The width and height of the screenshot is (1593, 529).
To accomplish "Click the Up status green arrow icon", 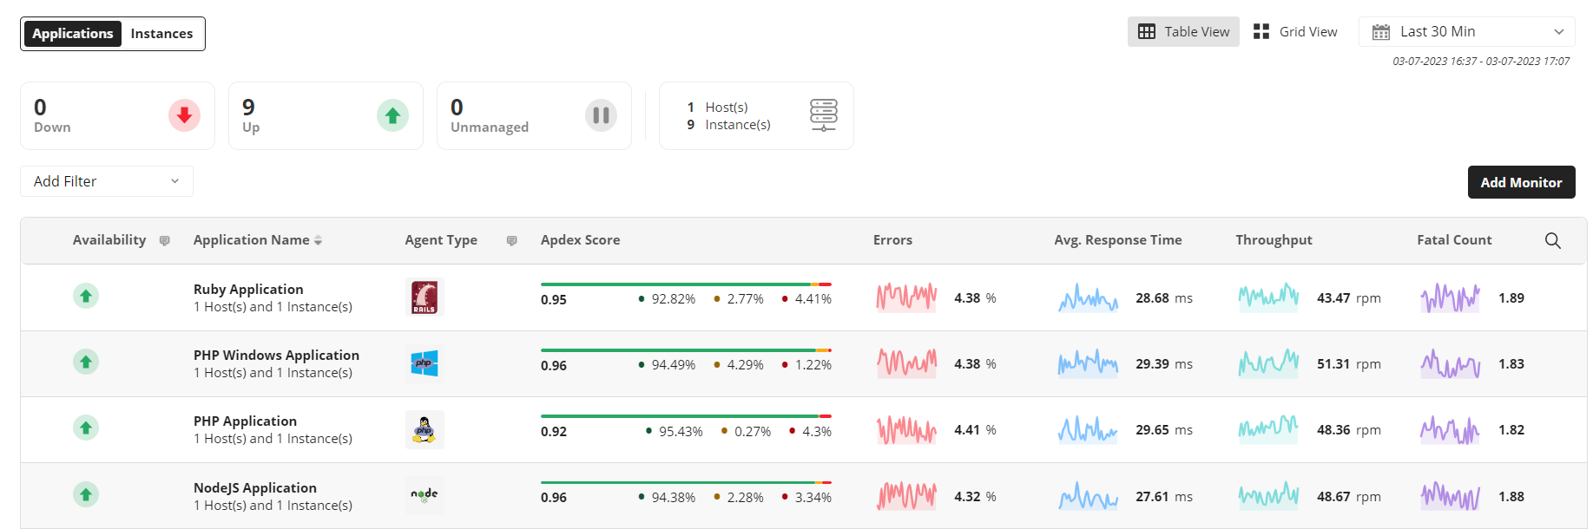I will pos(392,115).
